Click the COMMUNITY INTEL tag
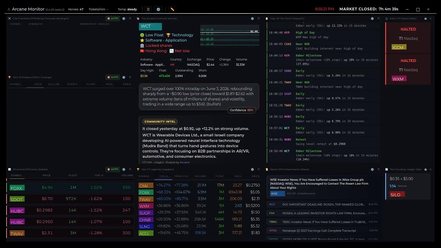The height and width of the screenshot is (248, 441). tap(160, 122)
